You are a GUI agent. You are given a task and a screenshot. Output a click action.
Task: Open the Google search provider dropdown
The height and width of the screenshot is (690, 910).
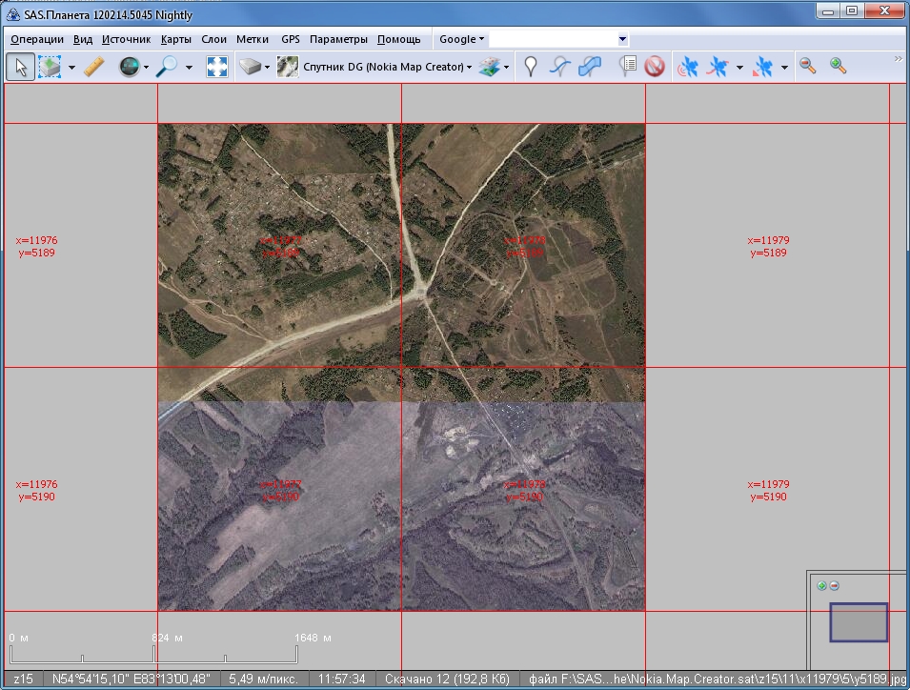pyautogui.click(x=462, y=40)
